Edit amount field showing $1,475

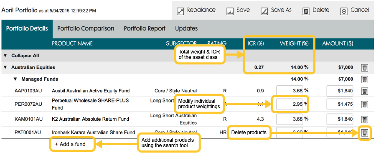pos(340,105)
